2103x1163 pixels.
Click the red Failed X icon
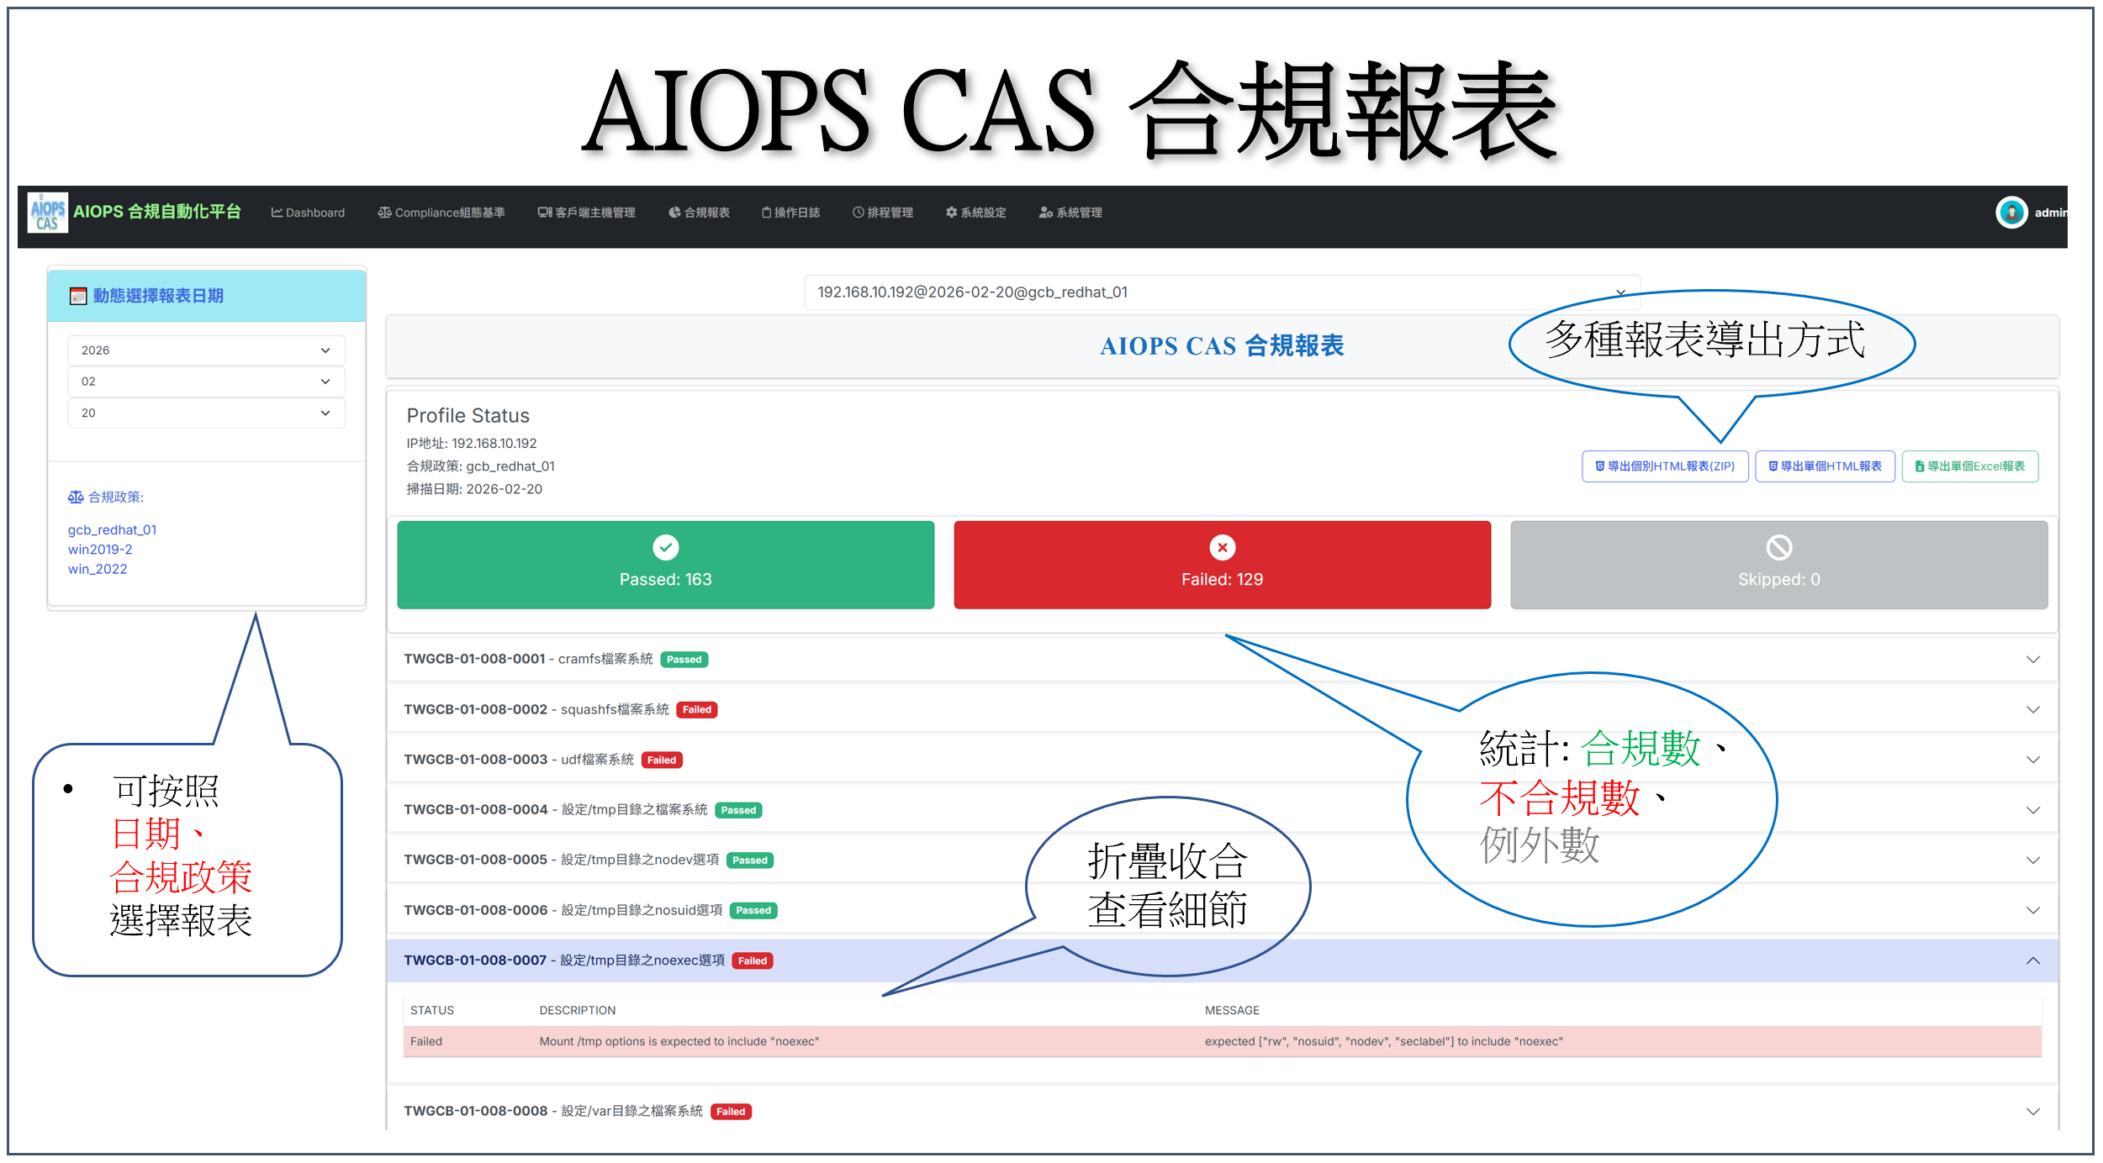pyautogui.click(x=1222, y=548)
